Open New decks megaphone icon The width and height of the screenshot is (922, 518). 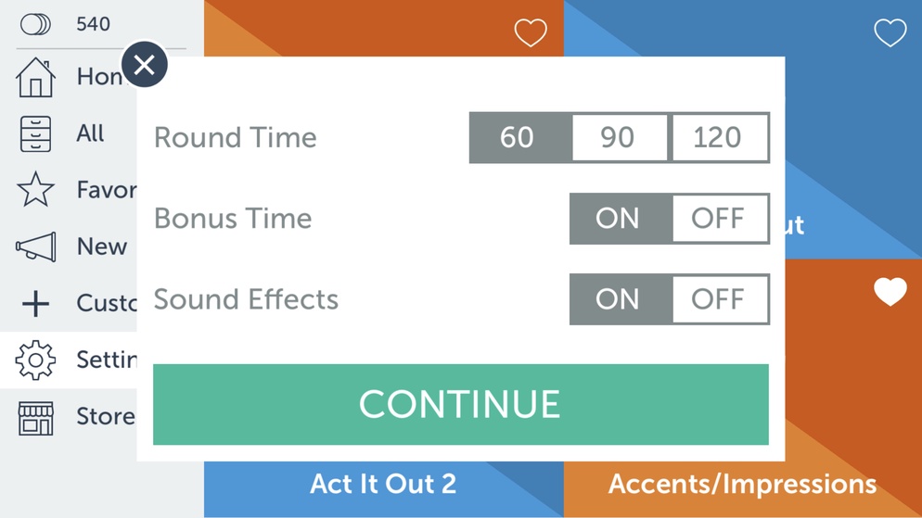(36, 246)
